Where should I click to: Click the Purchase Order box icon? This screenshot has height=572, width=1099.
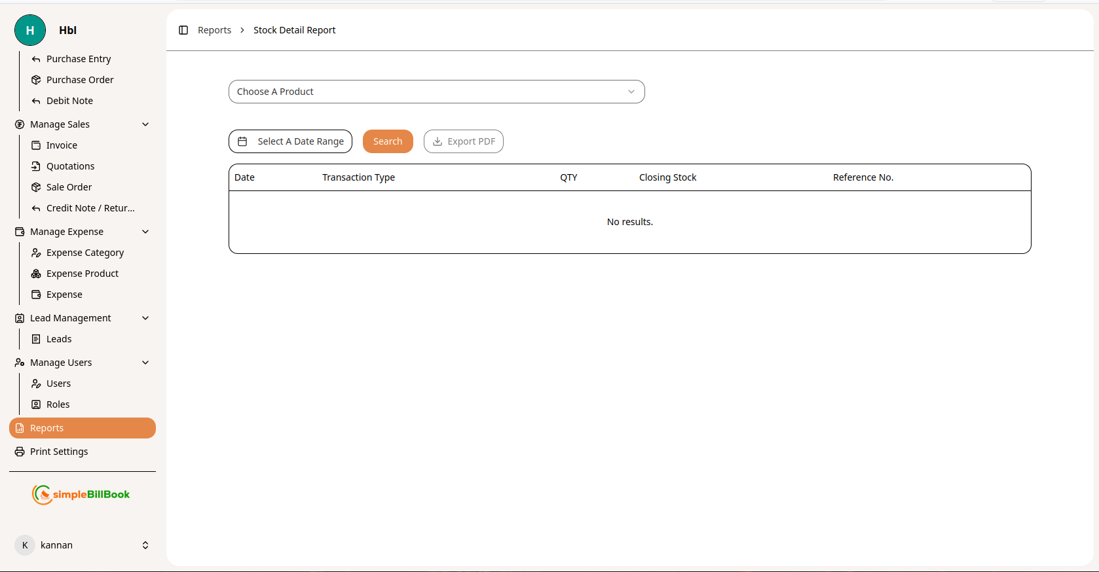36,80
